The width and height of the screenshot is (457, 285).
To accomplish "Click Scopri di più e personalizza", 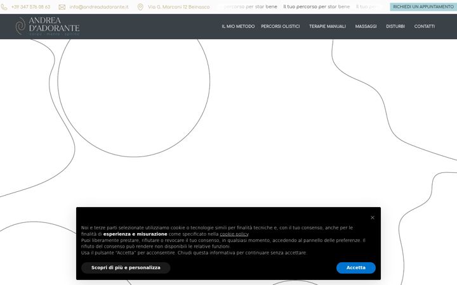I will 126,267.
